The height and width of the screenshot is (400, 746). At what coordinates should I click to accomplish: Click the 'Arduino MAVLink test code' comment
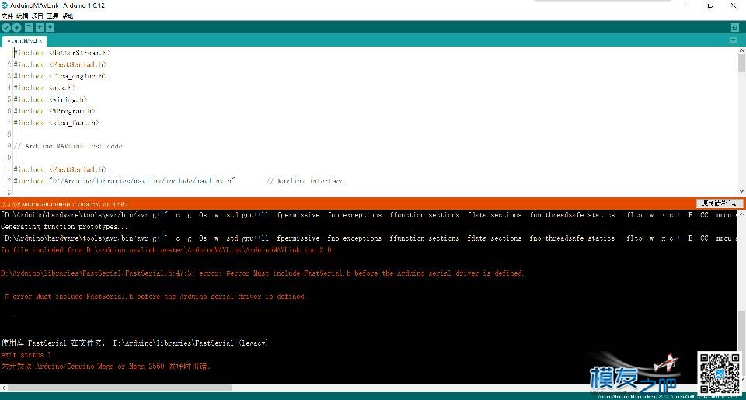[x=69, y=146]
